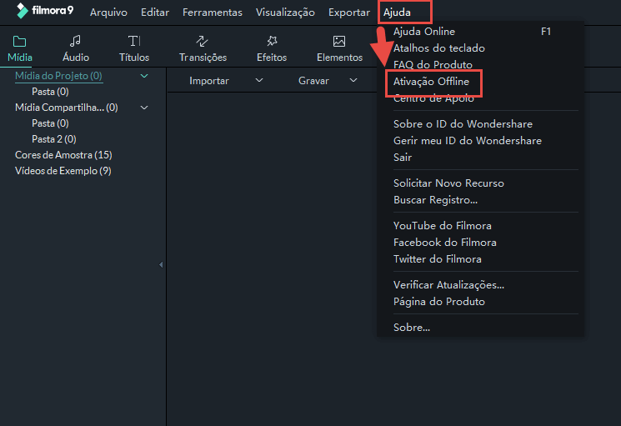Open the Editar menu

155,13
